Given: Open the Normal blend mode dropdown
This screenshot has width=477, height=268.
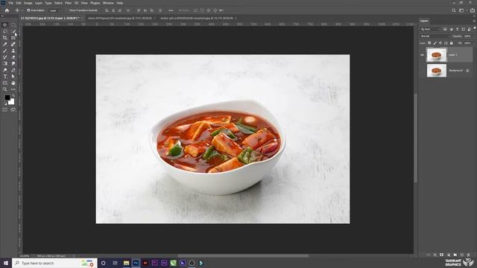Looking at the screenshot, I should click(435, 36).
